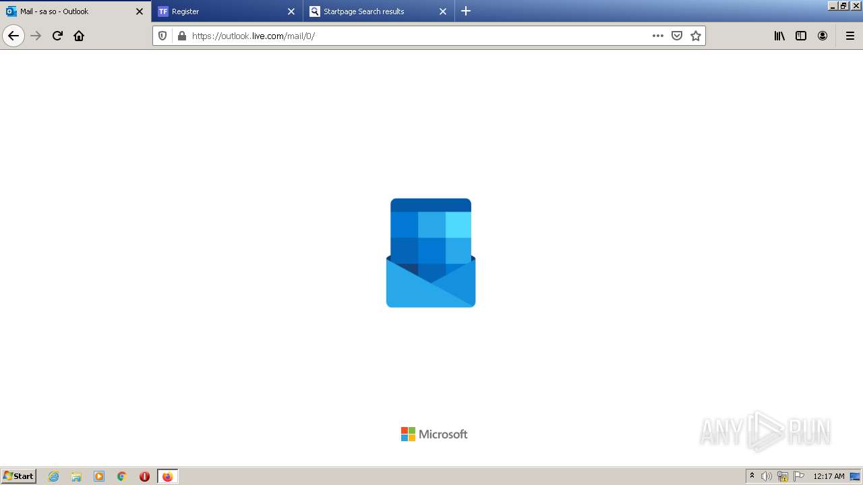View site security padlock details

pos(181,36)
